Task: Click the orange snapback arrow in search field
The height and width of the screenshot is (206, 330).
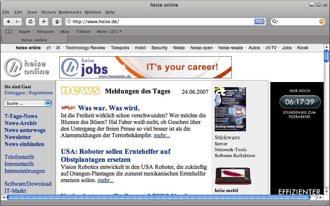Action: (322, 21)
